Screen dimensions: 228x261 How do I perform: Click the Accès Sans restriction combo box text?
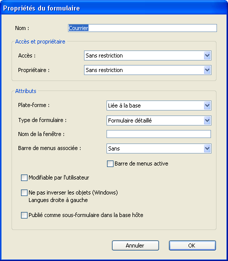tap(104, 55)
